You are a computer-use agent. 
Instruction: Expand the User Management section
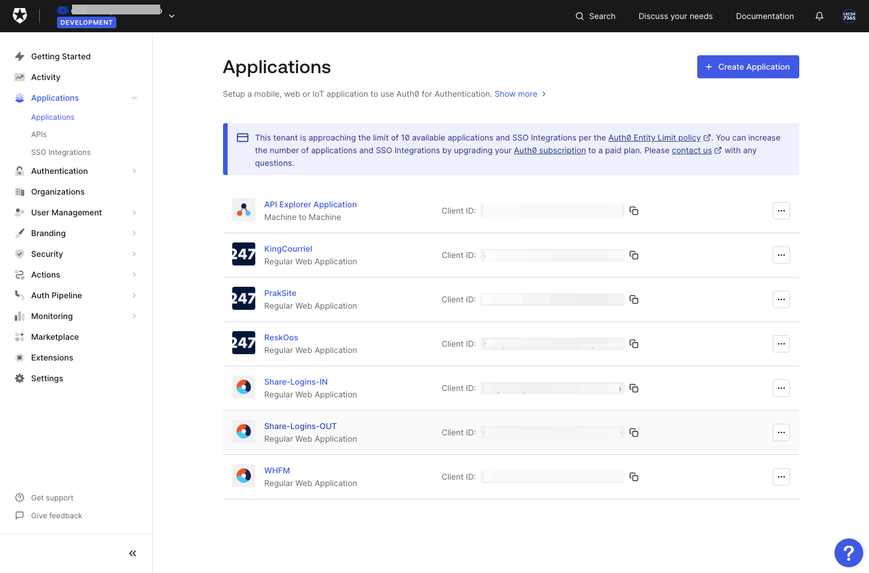pos(134,212)
